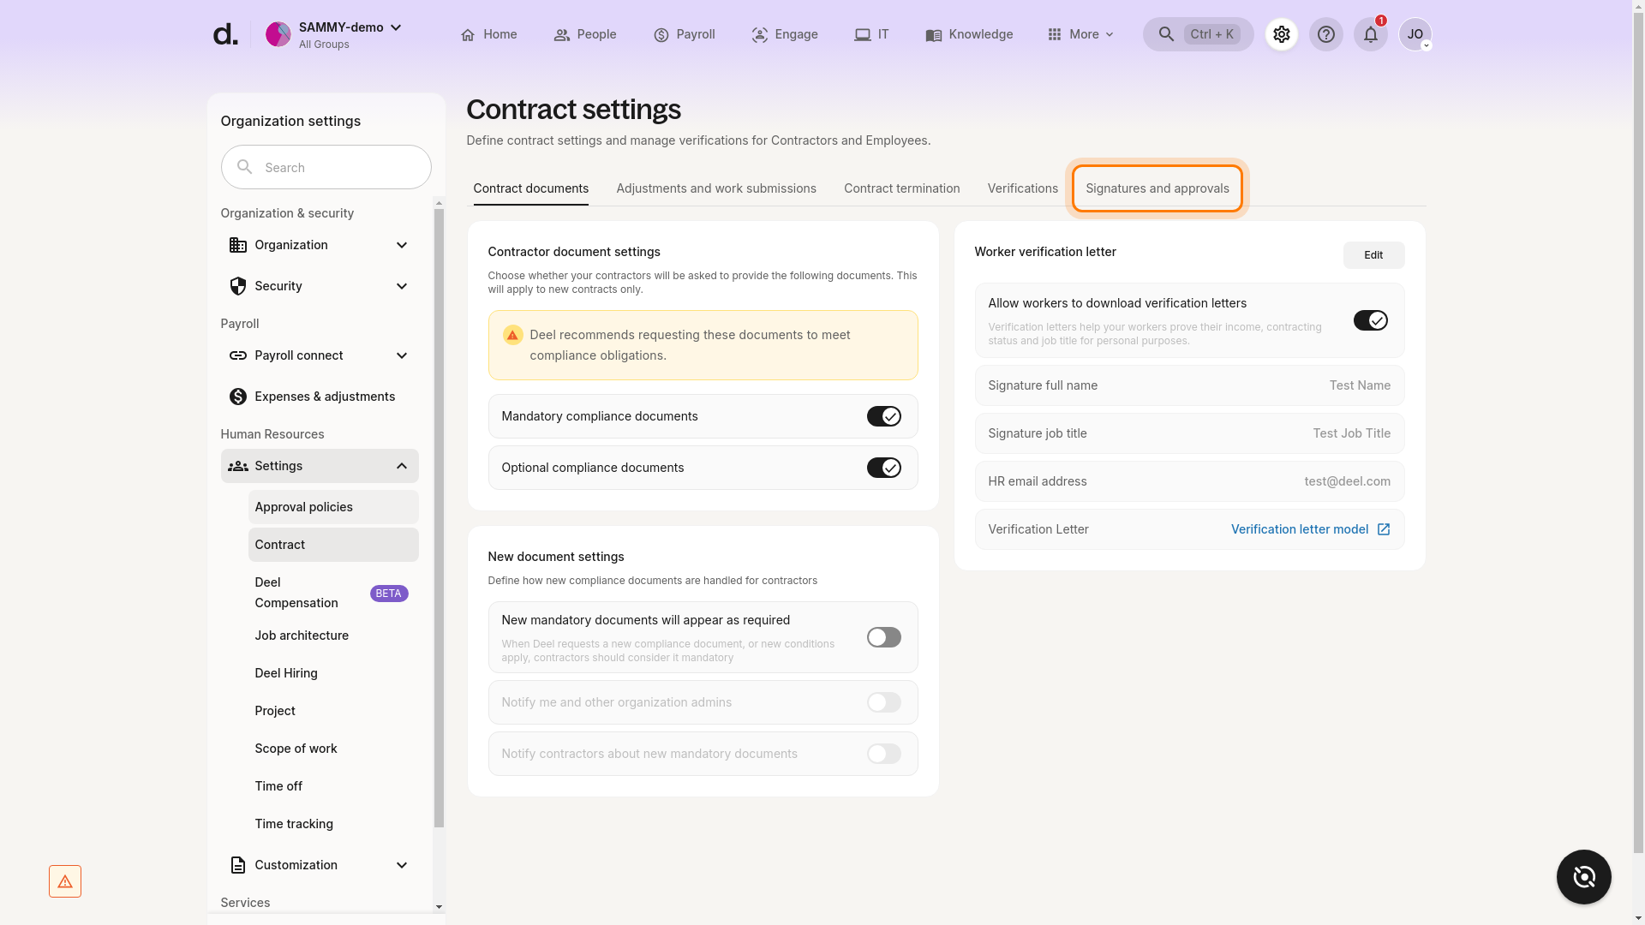
Task: Click the Deel logo
Action: (x=224, y=34)
